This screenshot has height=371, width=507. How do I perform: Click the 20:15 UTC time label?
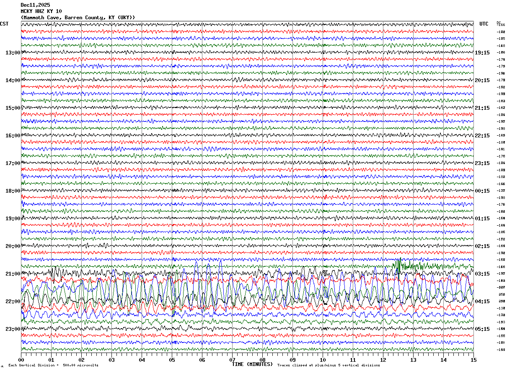482,80
